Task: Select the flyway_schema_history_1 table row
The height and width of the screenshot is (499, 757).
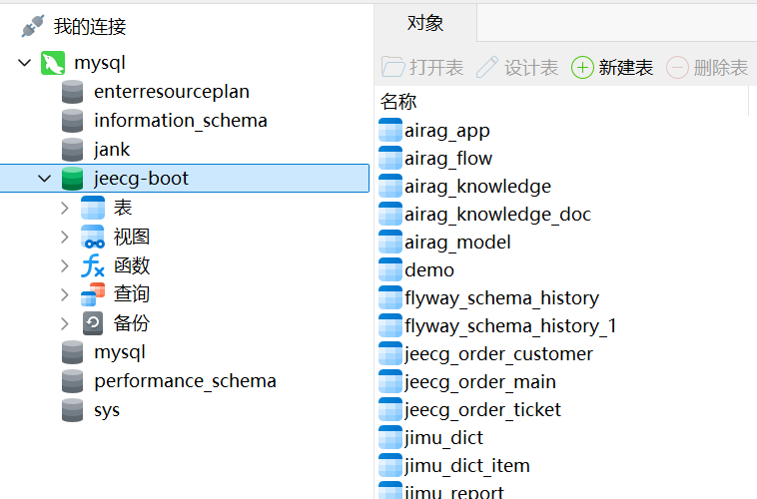Action: pos(510,325)
